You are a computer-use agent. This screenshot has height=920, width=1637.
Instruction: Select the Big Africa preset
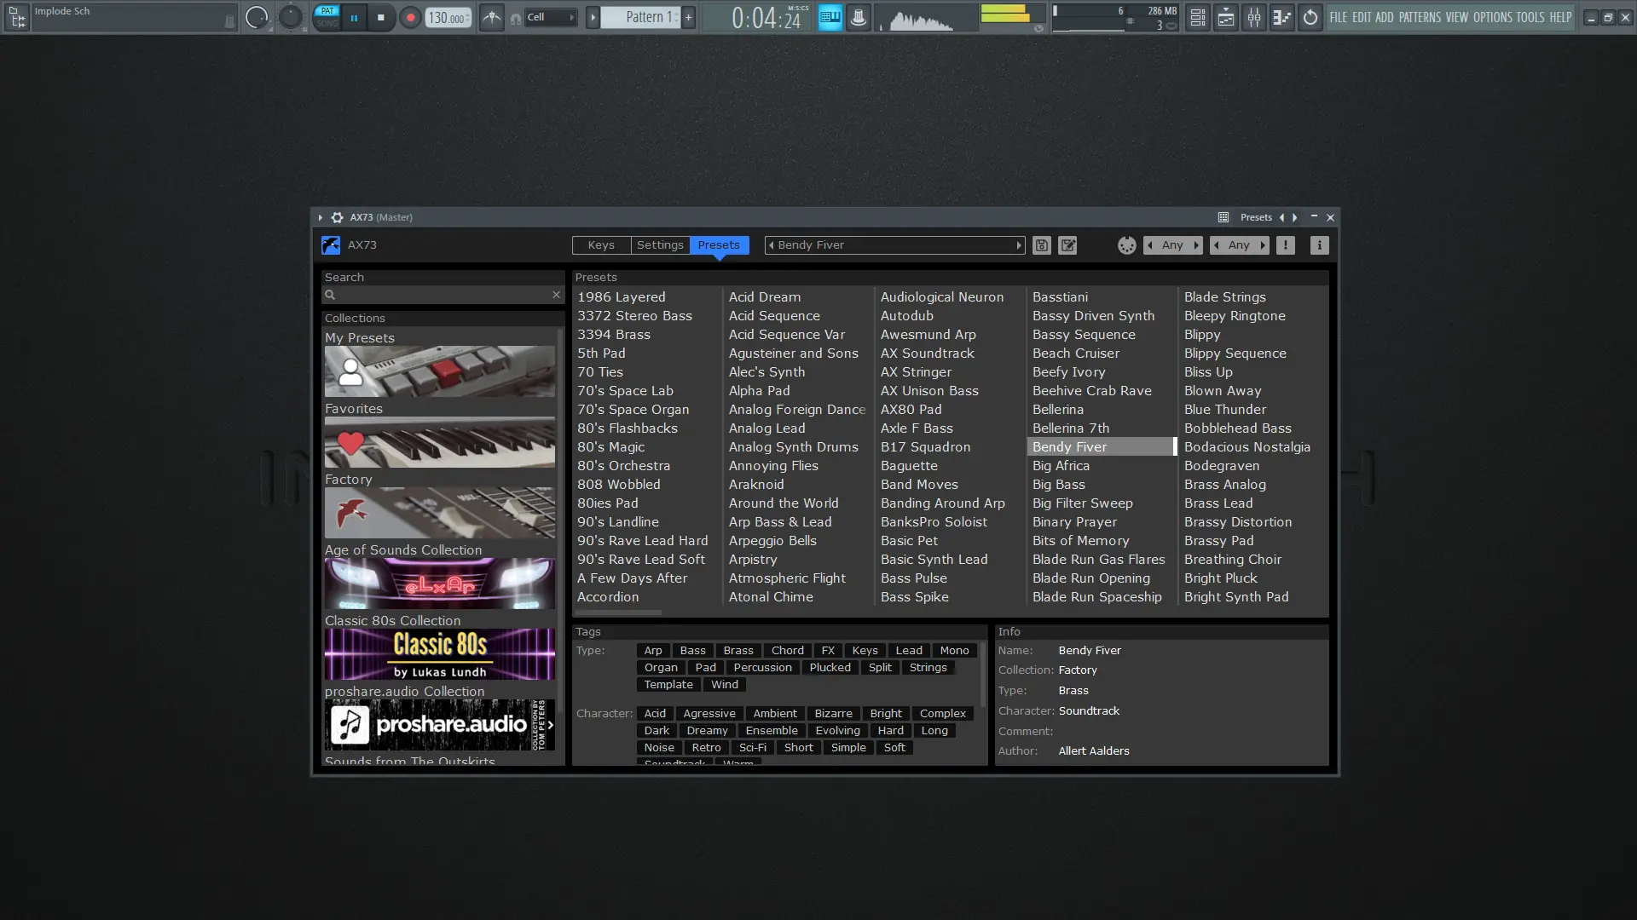[x=1061, y=466]
